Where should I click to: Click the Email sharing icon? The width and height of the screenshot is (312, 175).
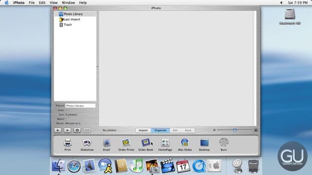[x=106, y=145]
